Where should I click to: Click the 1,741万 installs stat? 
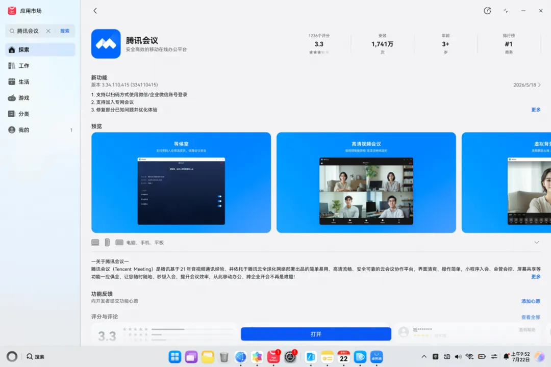click(x=382, y=44)
